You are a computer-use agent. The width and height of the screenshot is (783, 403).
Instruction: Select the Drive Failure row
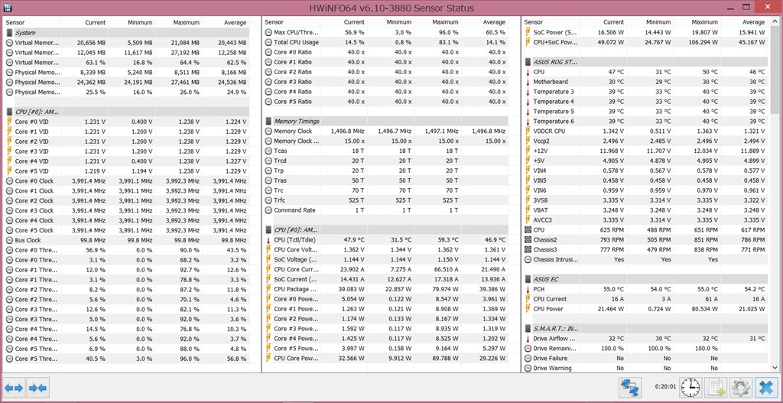tap(645, 358)
